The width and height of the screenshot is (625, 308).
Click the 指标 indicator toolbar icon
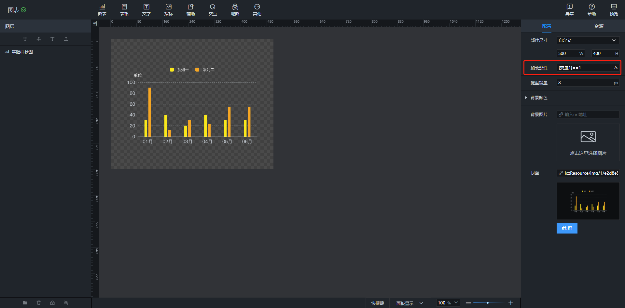tap(168, 9)
